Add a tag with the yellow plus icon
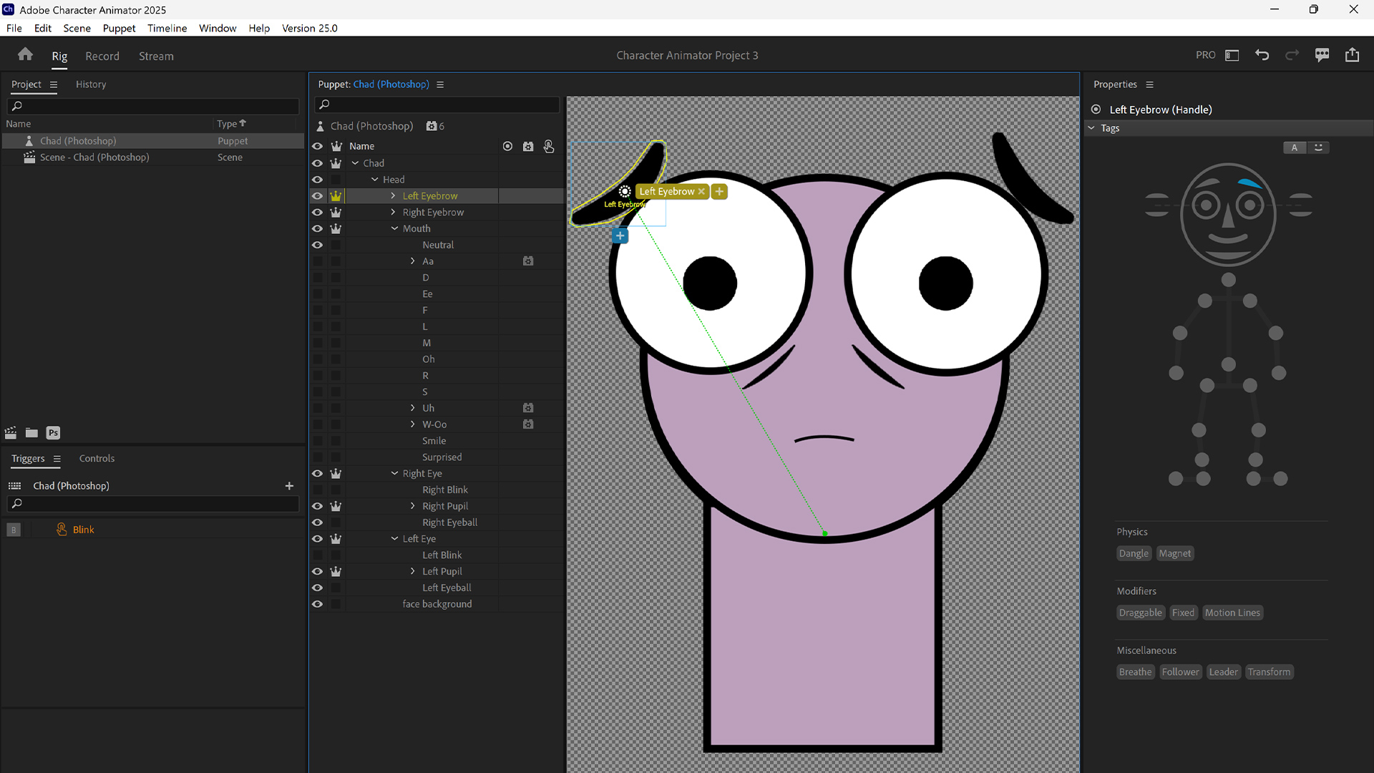 (719, 191)
